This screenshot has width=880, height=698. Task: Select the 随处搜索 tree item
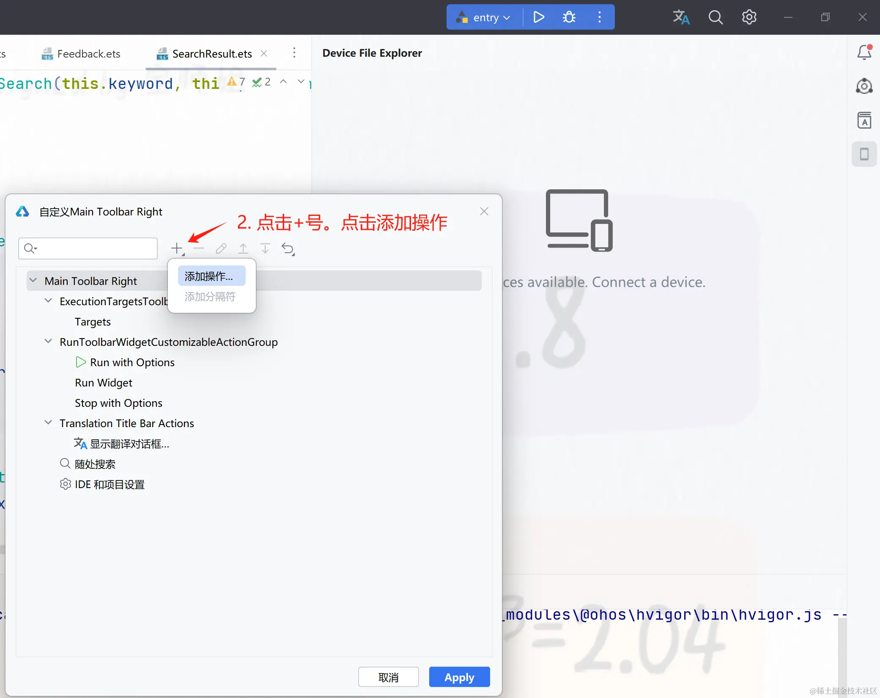pyautogui.click(x=95, y=464)
